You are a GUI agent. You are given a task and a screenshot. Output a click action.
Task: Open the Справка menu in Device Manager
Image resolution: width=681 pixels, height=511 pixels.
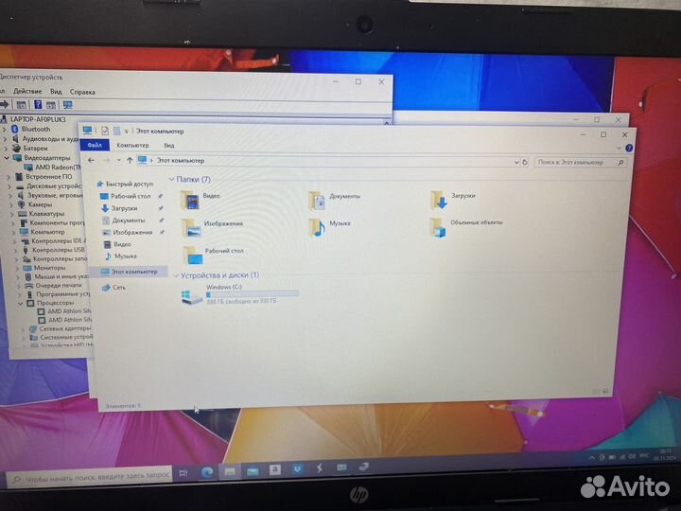82,92
